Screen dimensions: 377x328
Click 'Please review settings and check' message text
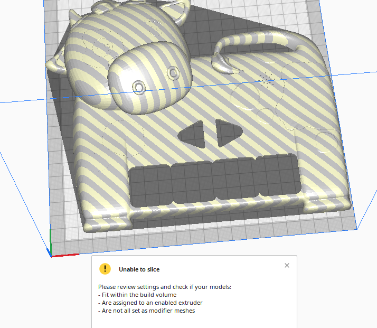(x=165, y=287)
